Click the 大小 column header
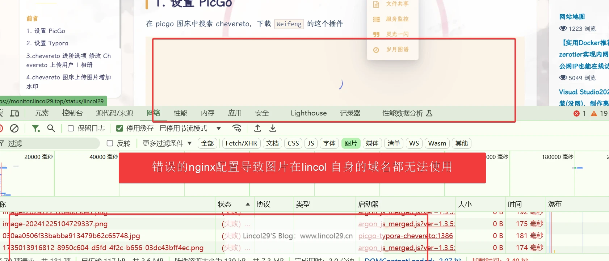The height and width of the screenshot is (261, 609). [x=465, y=204]
